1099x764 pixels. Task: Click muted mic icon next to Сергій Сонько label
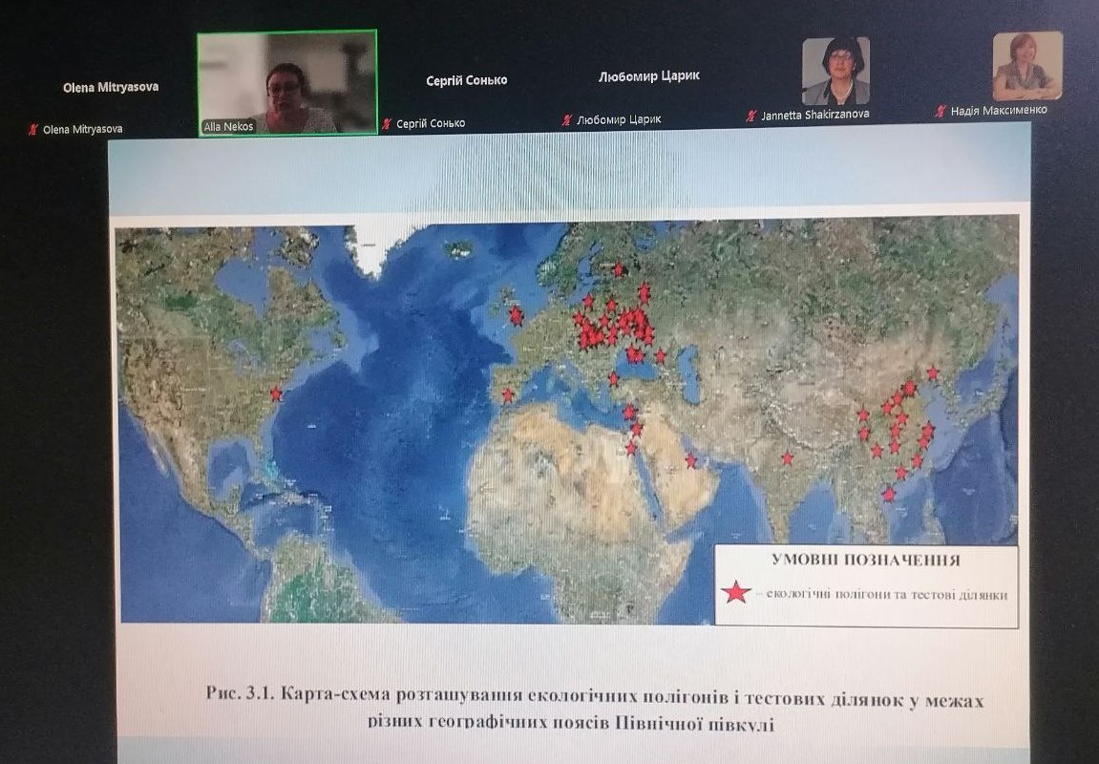coord(387,123)
